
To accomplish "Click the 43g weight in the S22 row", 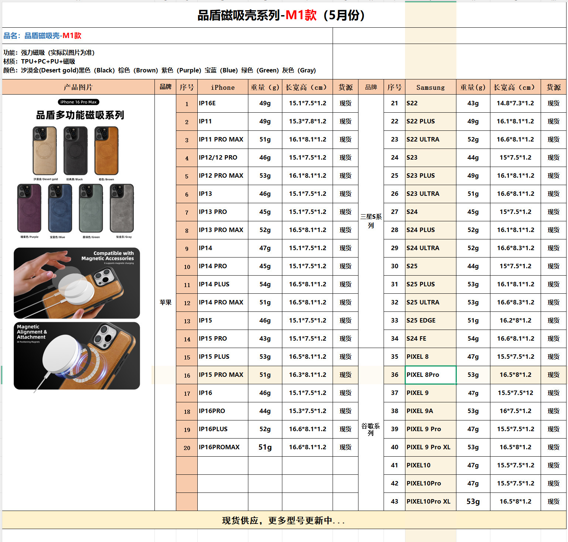I will (x=473, y=103).
